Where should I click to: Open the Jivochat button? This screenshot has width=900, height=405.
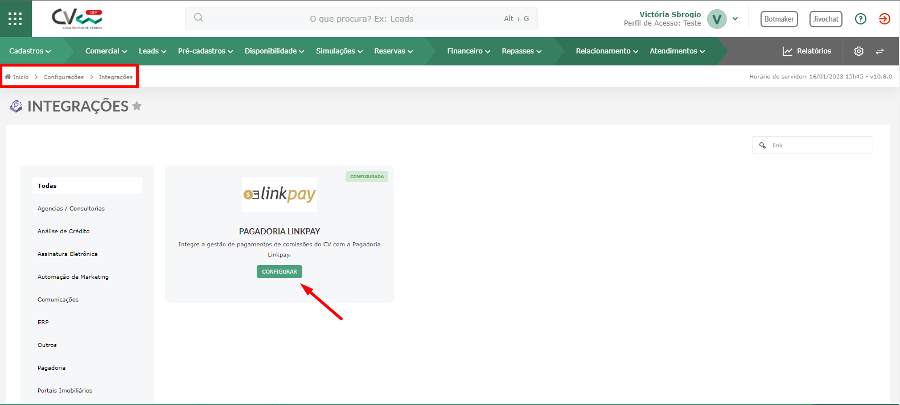(825, 19)
